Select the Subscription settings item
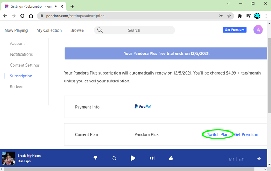This screenshot has width=271, height=171. pos(21,76)
